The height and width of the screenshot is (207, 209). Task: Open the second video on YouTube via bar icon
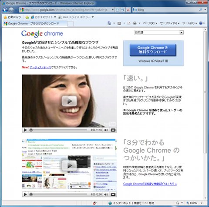113,194
